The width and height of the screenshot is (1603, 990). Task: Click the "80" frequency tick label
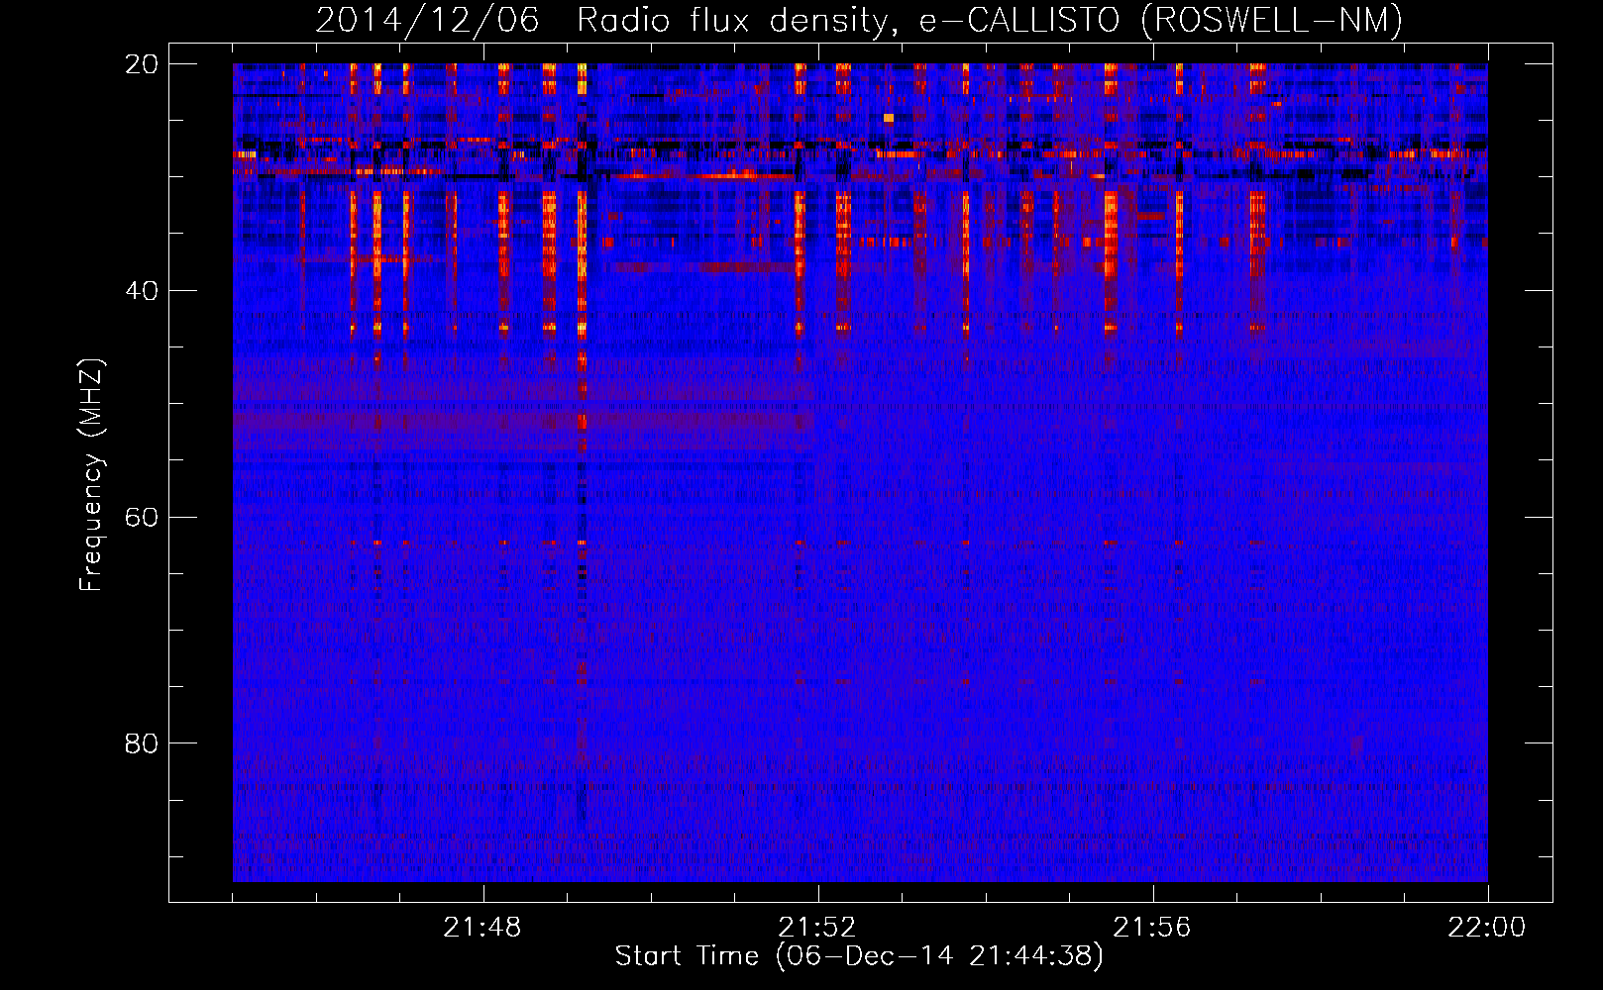coord(142,743)
